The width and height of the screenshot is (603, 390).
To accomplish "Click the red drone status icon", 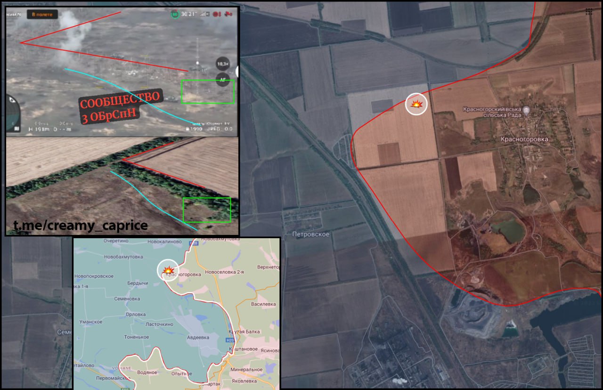I will (x=229, y=14).
